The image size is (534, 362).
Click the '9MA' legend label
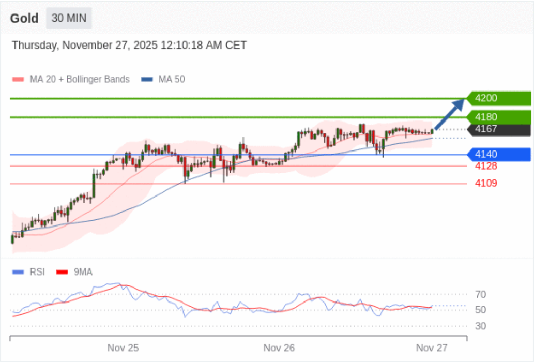click(83, 272)
